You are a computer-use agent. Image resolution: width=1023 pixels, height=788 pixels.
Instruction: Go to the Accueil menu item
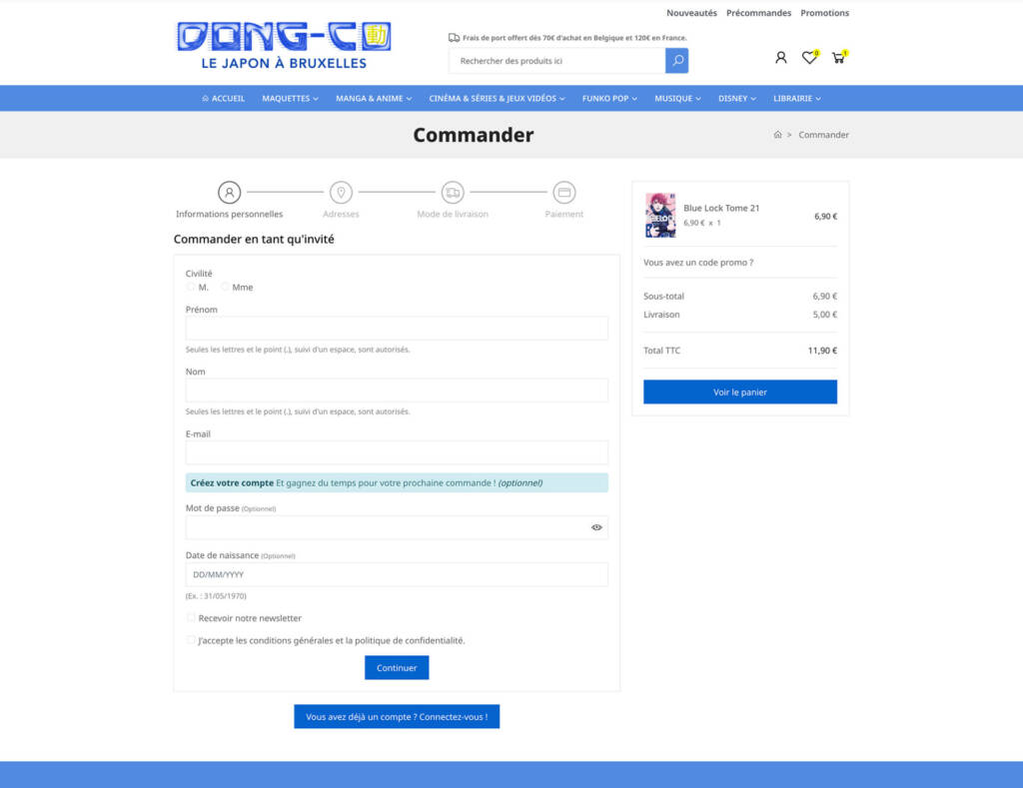(x=223, y=99)
